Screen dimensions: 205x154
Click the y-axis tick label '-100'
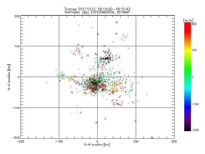[x=16, y=108]
